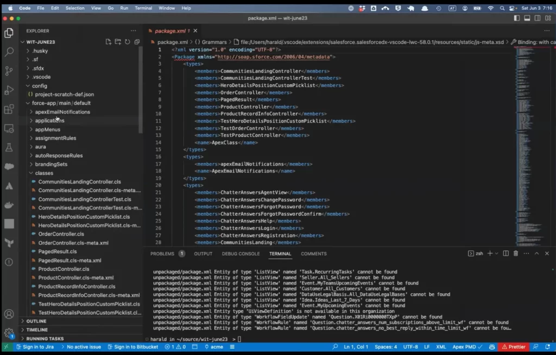Open the Search view in the activity bar
Screen dimensions: 556x355
(x=9, y=52)
